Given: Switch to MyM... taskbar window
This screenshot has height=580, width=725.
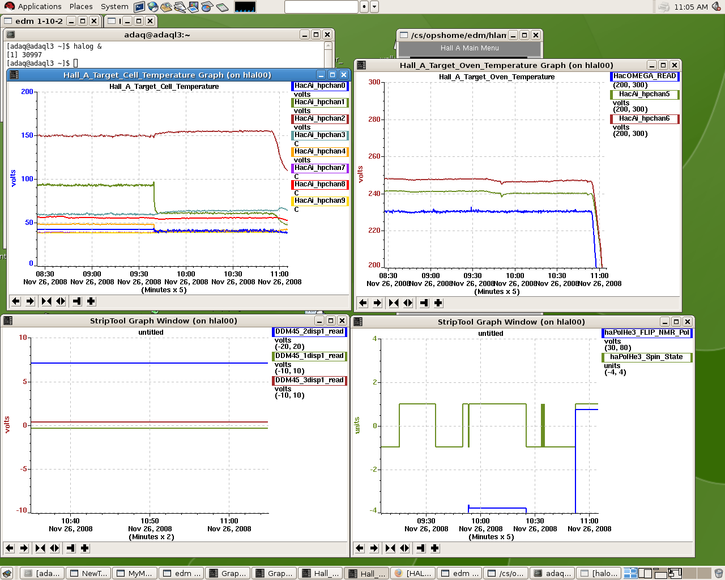Looking at the screenshot, I should [x=135, y=573].
